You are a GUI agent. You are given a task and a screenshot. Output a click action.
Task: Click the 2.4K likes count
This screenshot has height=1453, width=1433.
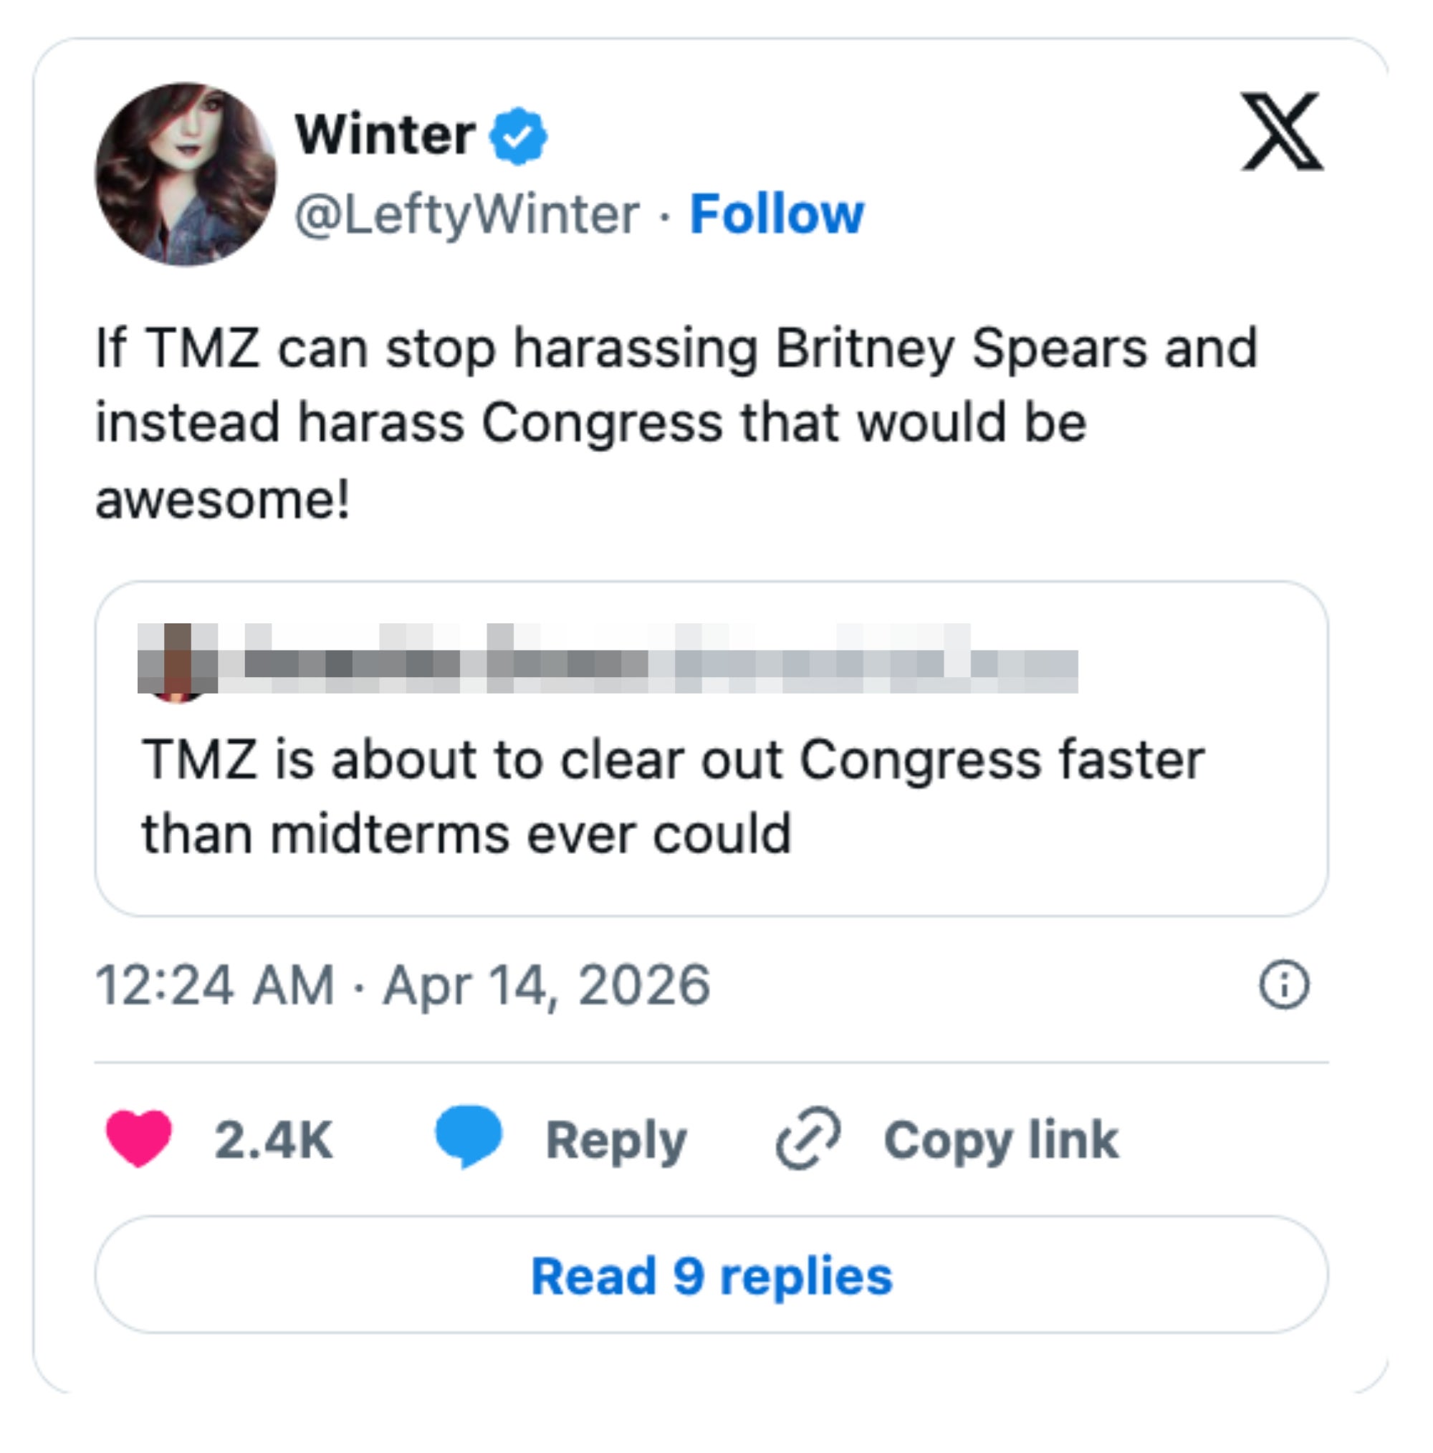[273, 1140]
